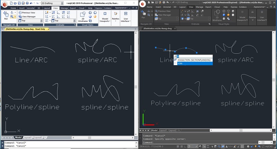Click the Print icon in 2020 quick access toolbar
Image resolution: width=277 pixels, height=149 pixels.
164,2
